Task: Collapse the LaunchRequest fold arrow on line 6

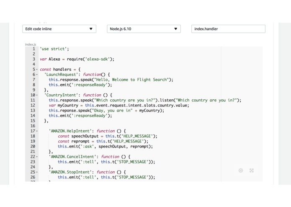Action: 37,75
